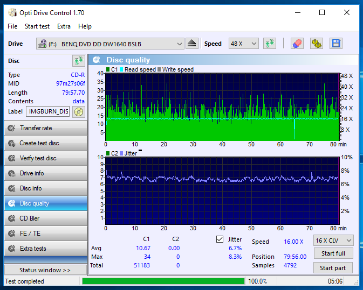Click the Create test disc sidebar icon
This screenshot has width=363, height=290.
coord(11,143)
